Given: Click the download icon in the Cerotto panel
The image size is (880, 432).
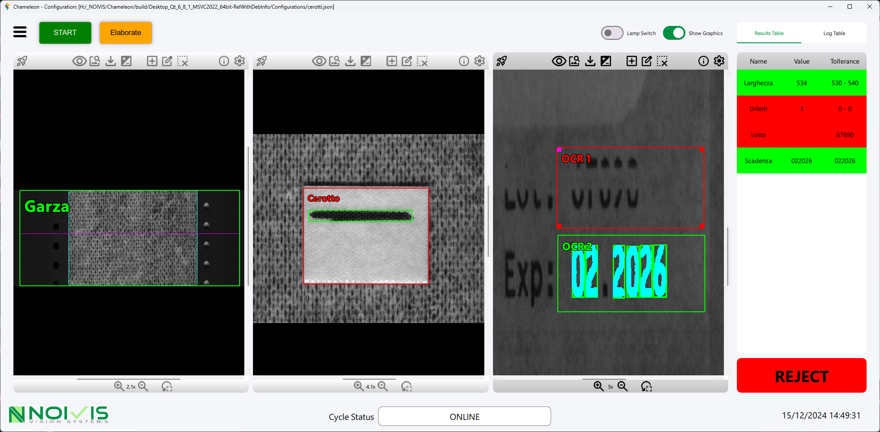Looking at the screenshot, I should (x=350, y=61).
